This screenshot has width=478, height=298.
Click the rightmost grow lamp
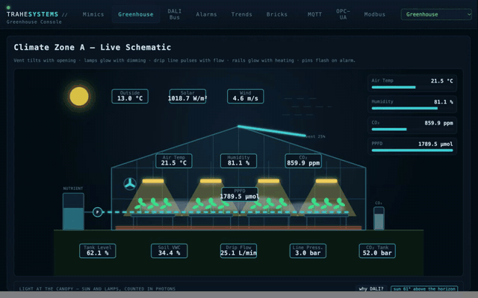click(x=326, y=181)
